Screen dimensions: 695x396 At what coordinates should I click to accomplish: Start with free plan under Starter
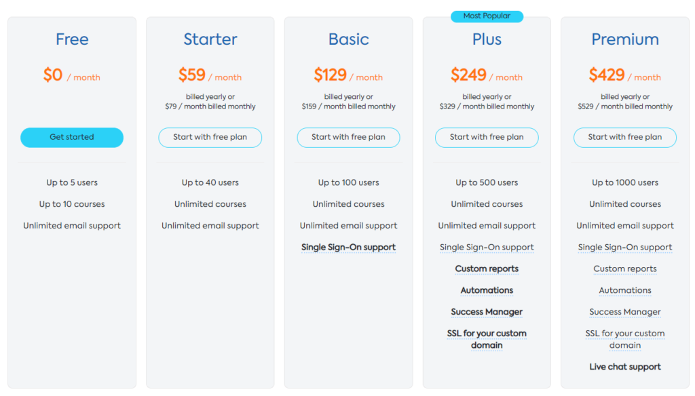tap(210, 137)
